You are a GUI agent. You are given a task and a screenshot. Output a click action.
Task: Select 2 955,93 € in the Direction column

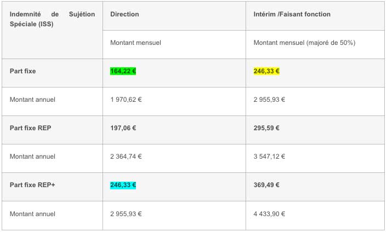[126, 214]
